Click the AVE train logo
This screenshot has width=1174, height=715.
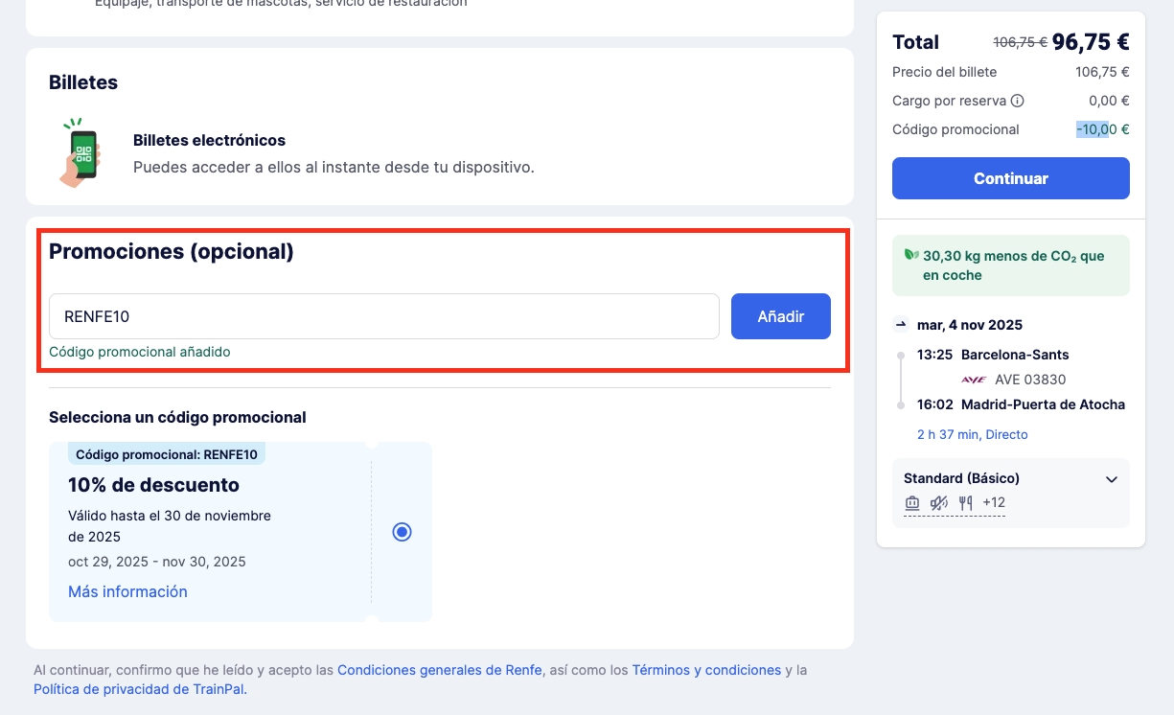[x=974, y=380]
